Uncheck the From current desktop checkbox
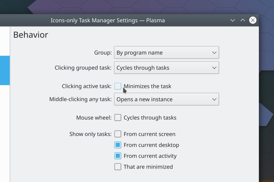This screenshot has width=274, height=182. 118,145
